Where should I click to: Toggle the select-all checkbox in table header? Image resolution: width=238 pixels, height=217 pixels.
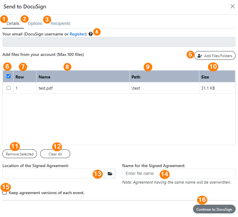tap(8, 76)
